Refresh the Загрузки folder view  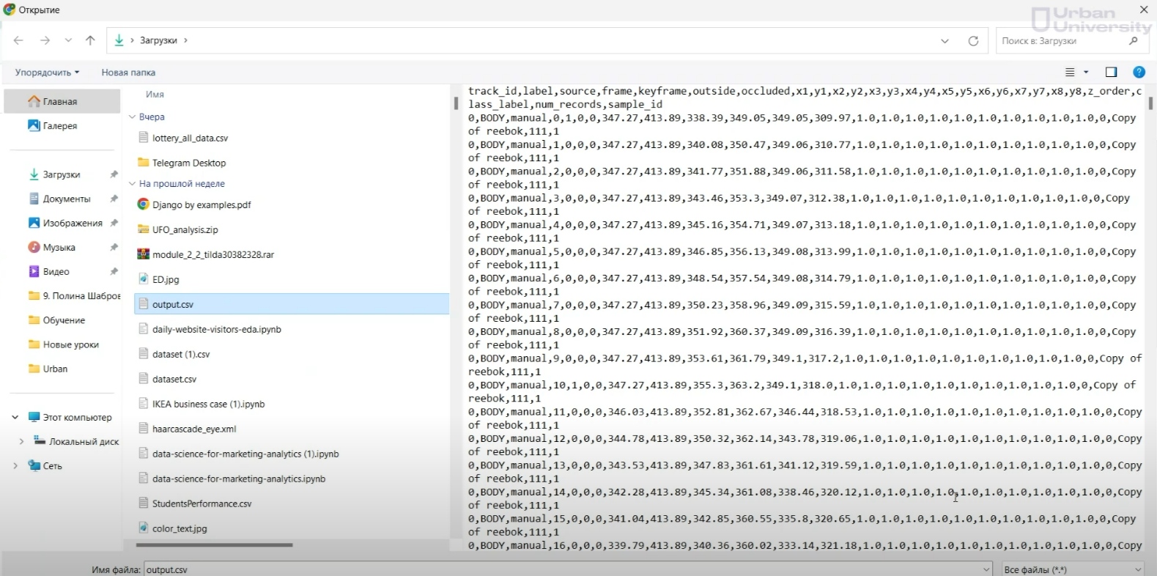(x=973, y=41)
